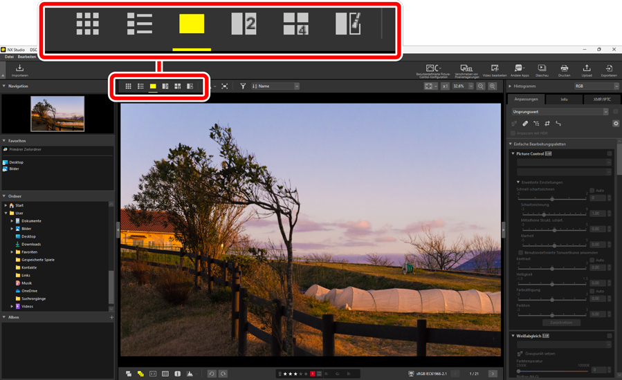This screenshot has width=622, height=380.
Task: Click the navigation preview thumbnail
Action: tap(57, 113)
